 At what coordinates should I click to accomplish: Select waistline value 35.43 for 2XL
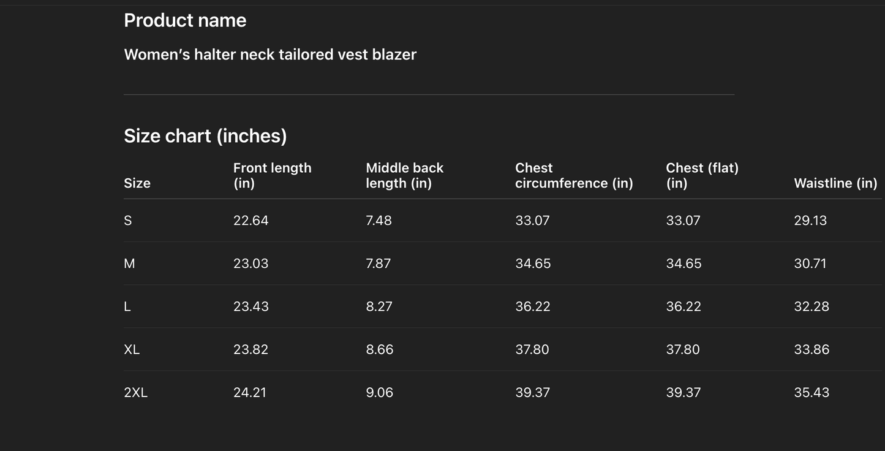[812, 392]
